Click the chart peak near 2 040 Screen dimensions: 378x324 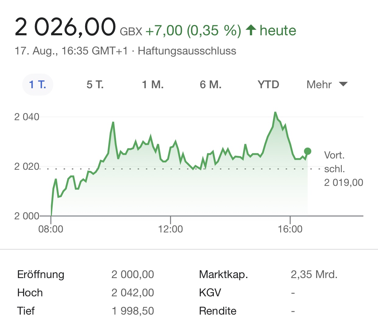(x=275, y=113)
